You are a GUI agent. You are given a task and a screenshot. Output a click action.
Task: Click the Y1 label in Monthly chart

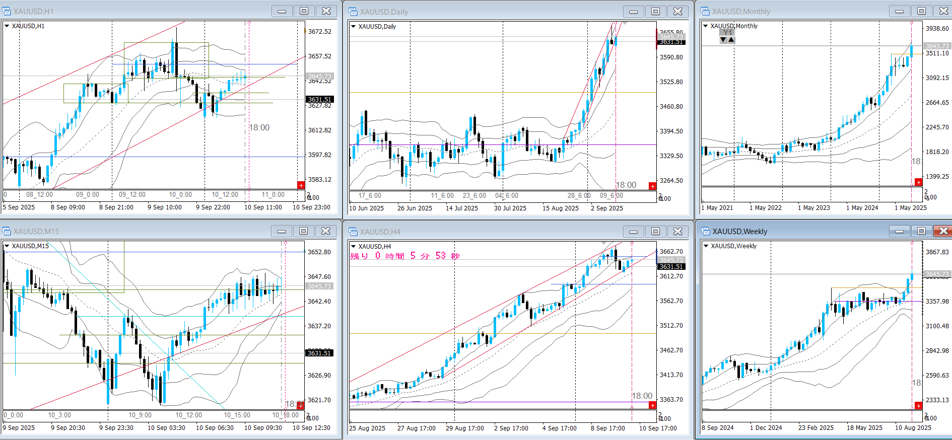point(727,33)
